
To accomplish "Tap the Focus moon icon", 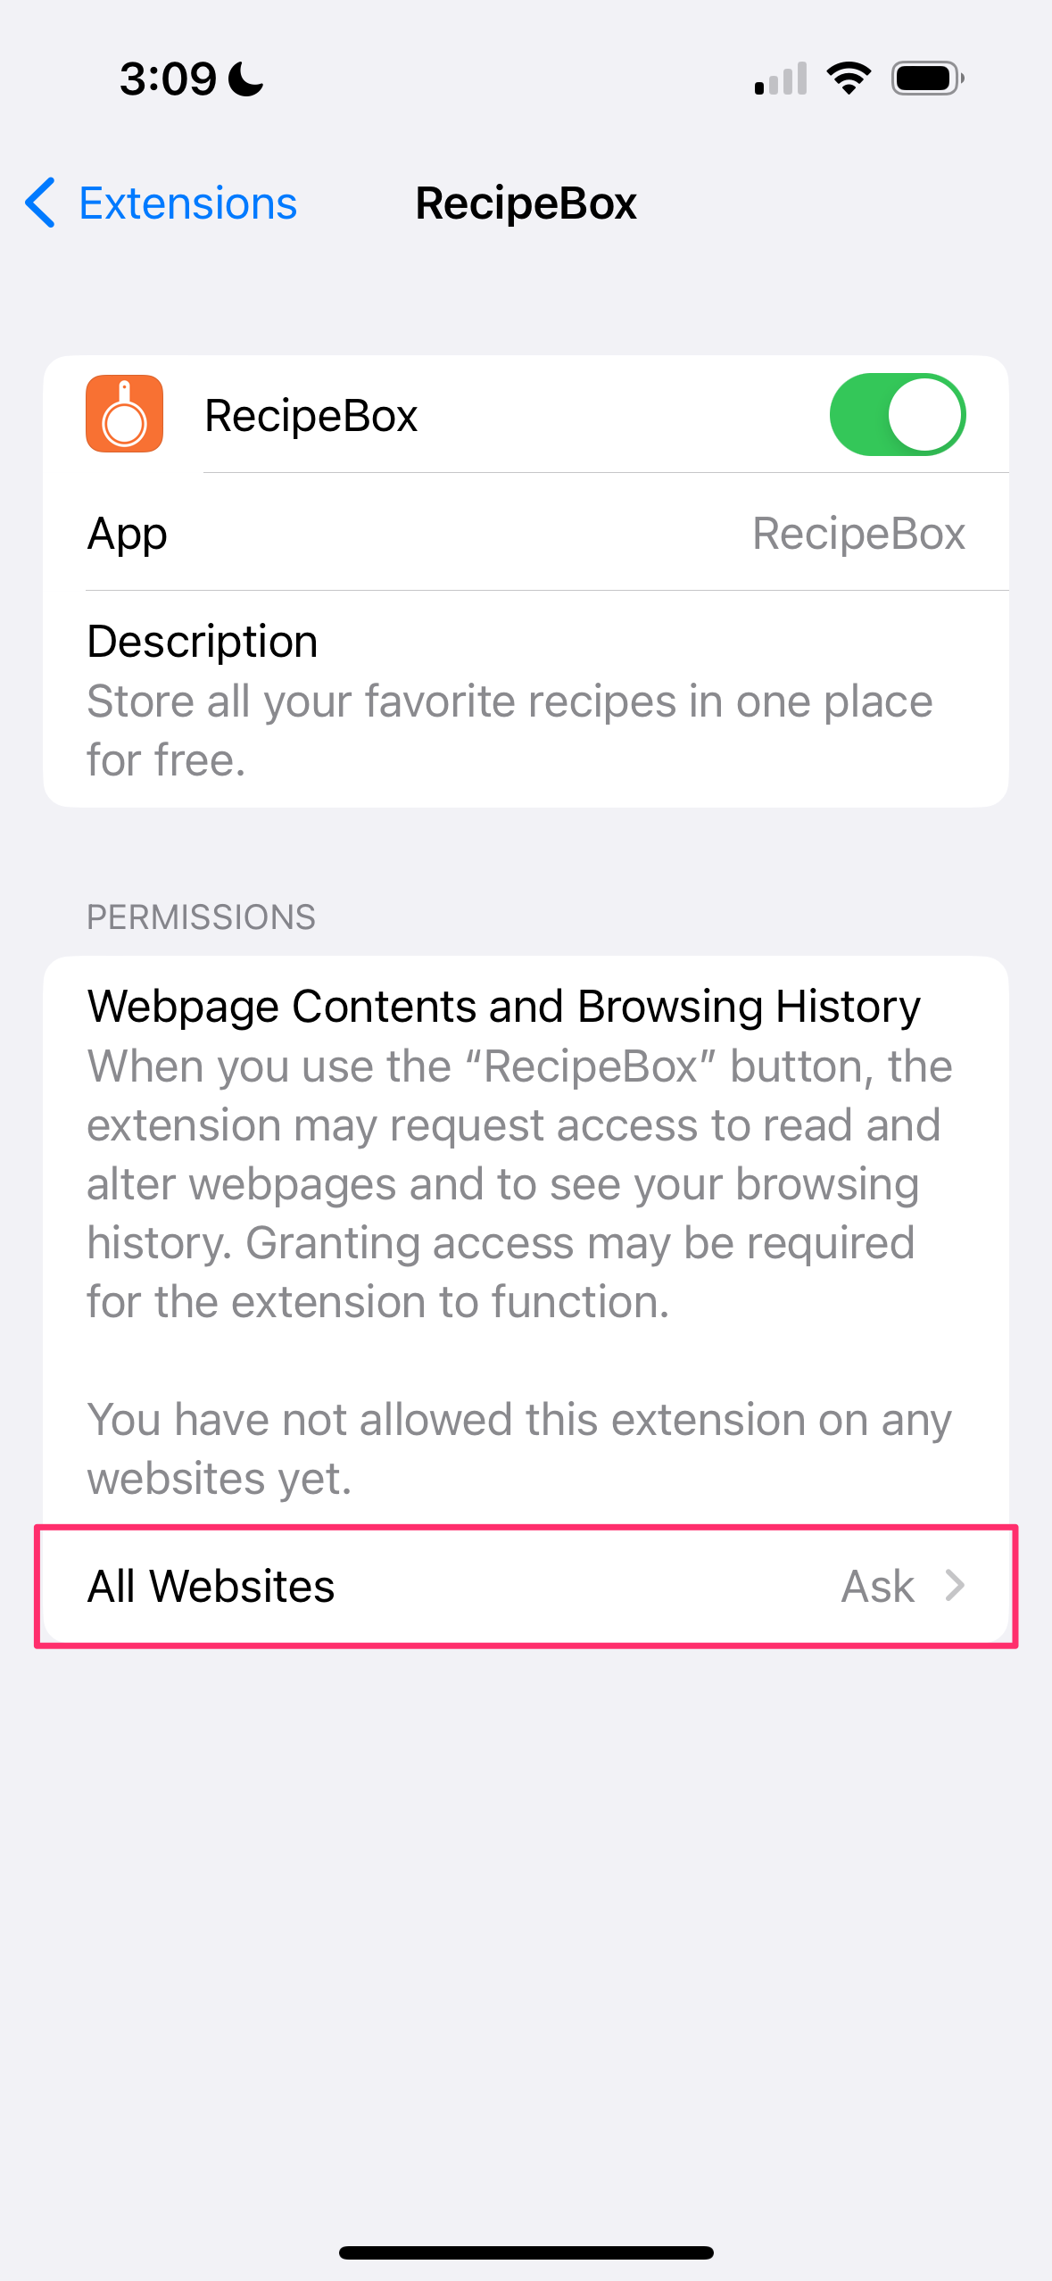I will (x=246, y=79).
